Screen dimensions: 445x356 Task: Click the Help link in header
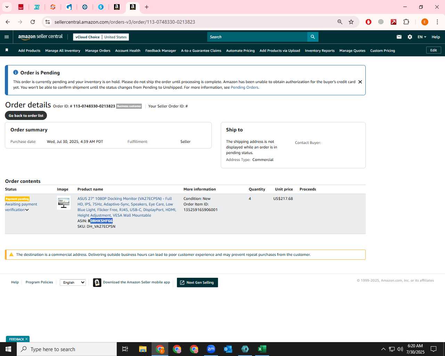click(436, 37)
